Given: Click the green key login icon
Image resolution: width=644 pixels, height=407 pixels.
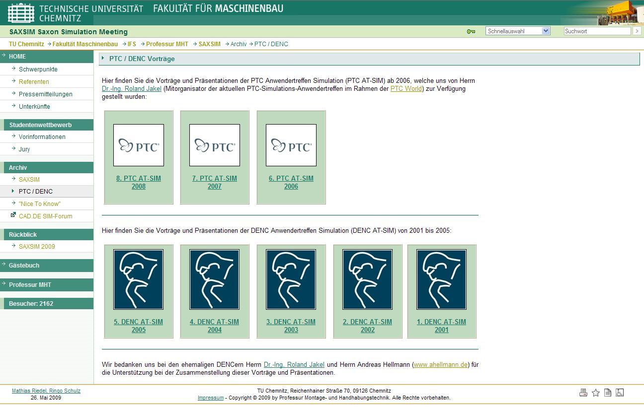Looking at the screenshot, I should (x=471, y=31).
